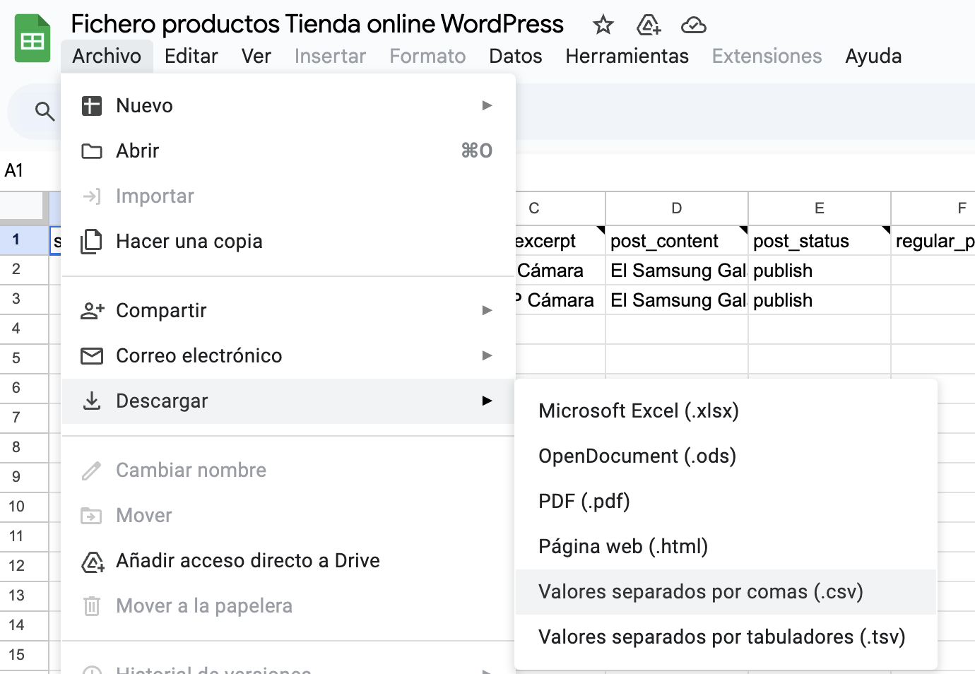
Task: Choose Abrir from the Archivo menu
Action: [x=288, y=151]
